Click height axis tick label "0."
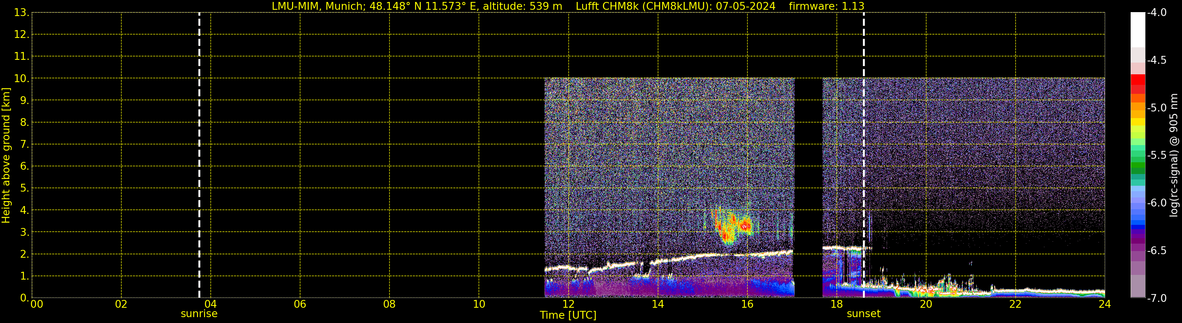1182x323 pixels. [24, 298]
